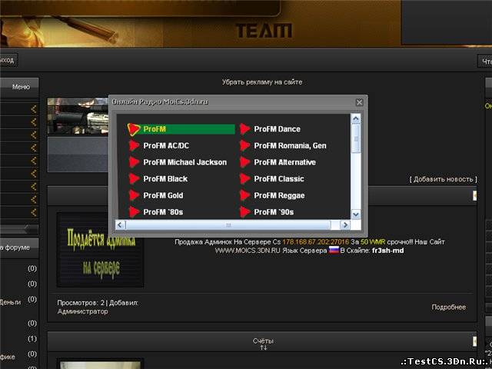Select the ProFM Dance station
The height and width of the screenshot is (369, 492).
277,129
